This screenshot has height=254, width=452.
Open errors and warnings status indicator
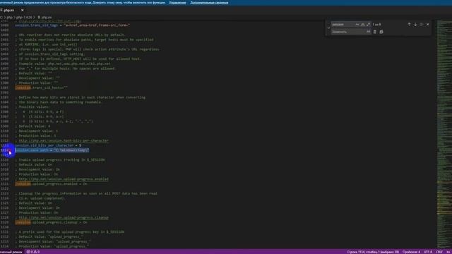point(33,252)
